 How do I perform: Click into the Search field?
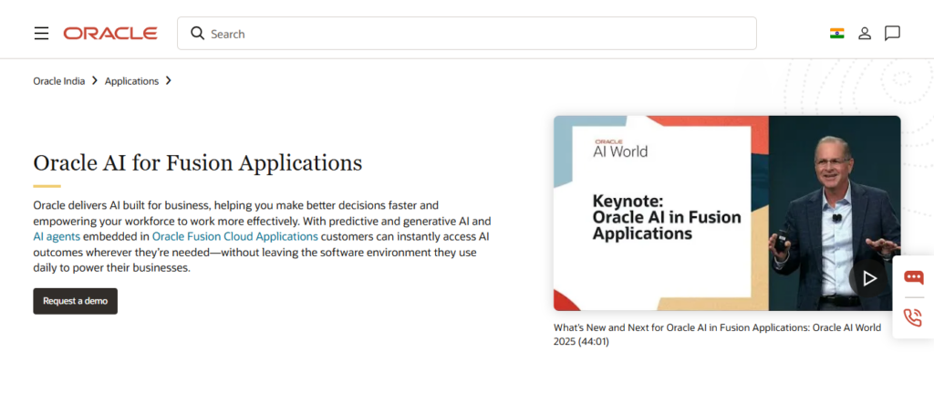[x=466, y=34]
